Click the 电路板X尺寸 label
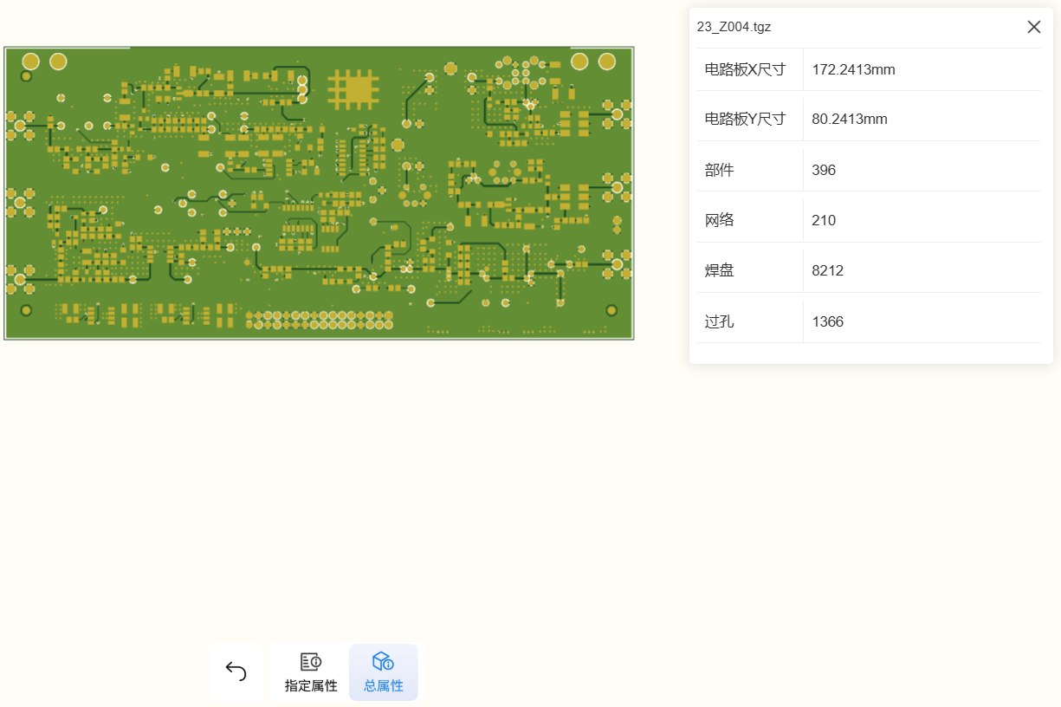Screen dimensions: 1061x707 745,69
